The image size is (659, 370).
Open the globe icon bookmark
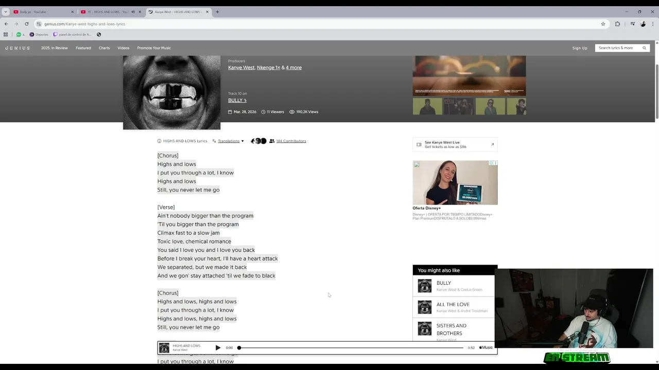[99, 34]
